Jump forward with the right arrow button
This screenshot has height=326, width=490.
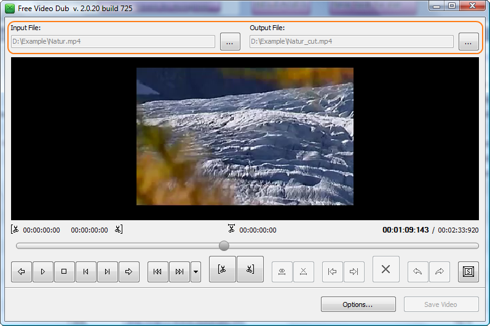coord(128,271)
